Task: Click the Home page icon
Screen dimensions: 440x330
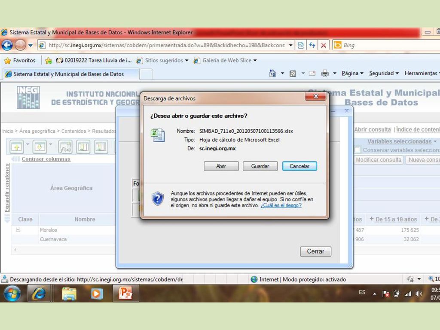Action: click(x=272, y=73)
